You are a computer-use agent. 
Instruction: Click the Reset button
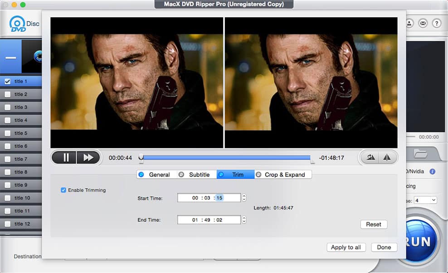click(374, 224)
